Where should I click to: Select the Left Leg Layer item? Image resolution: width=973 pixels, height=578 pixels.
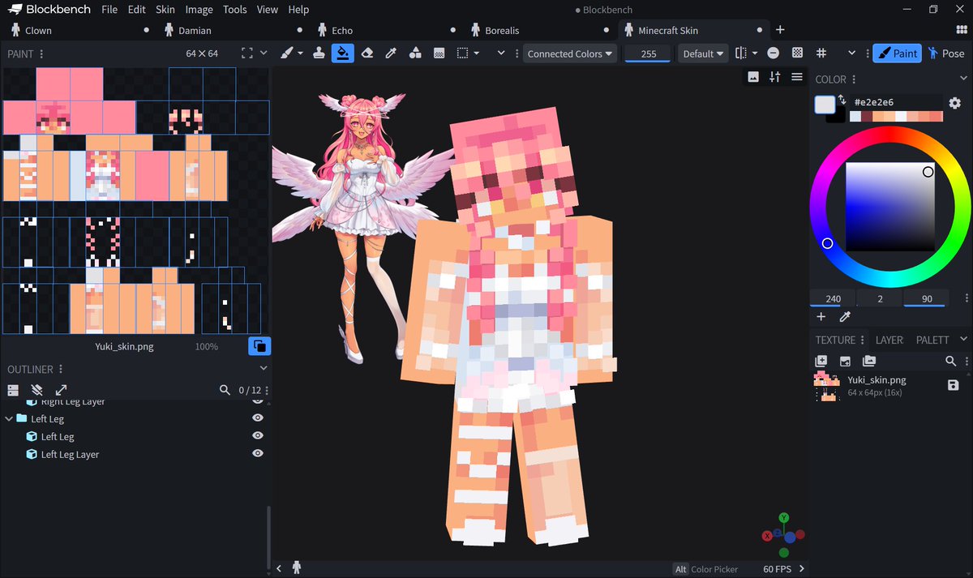70,454
